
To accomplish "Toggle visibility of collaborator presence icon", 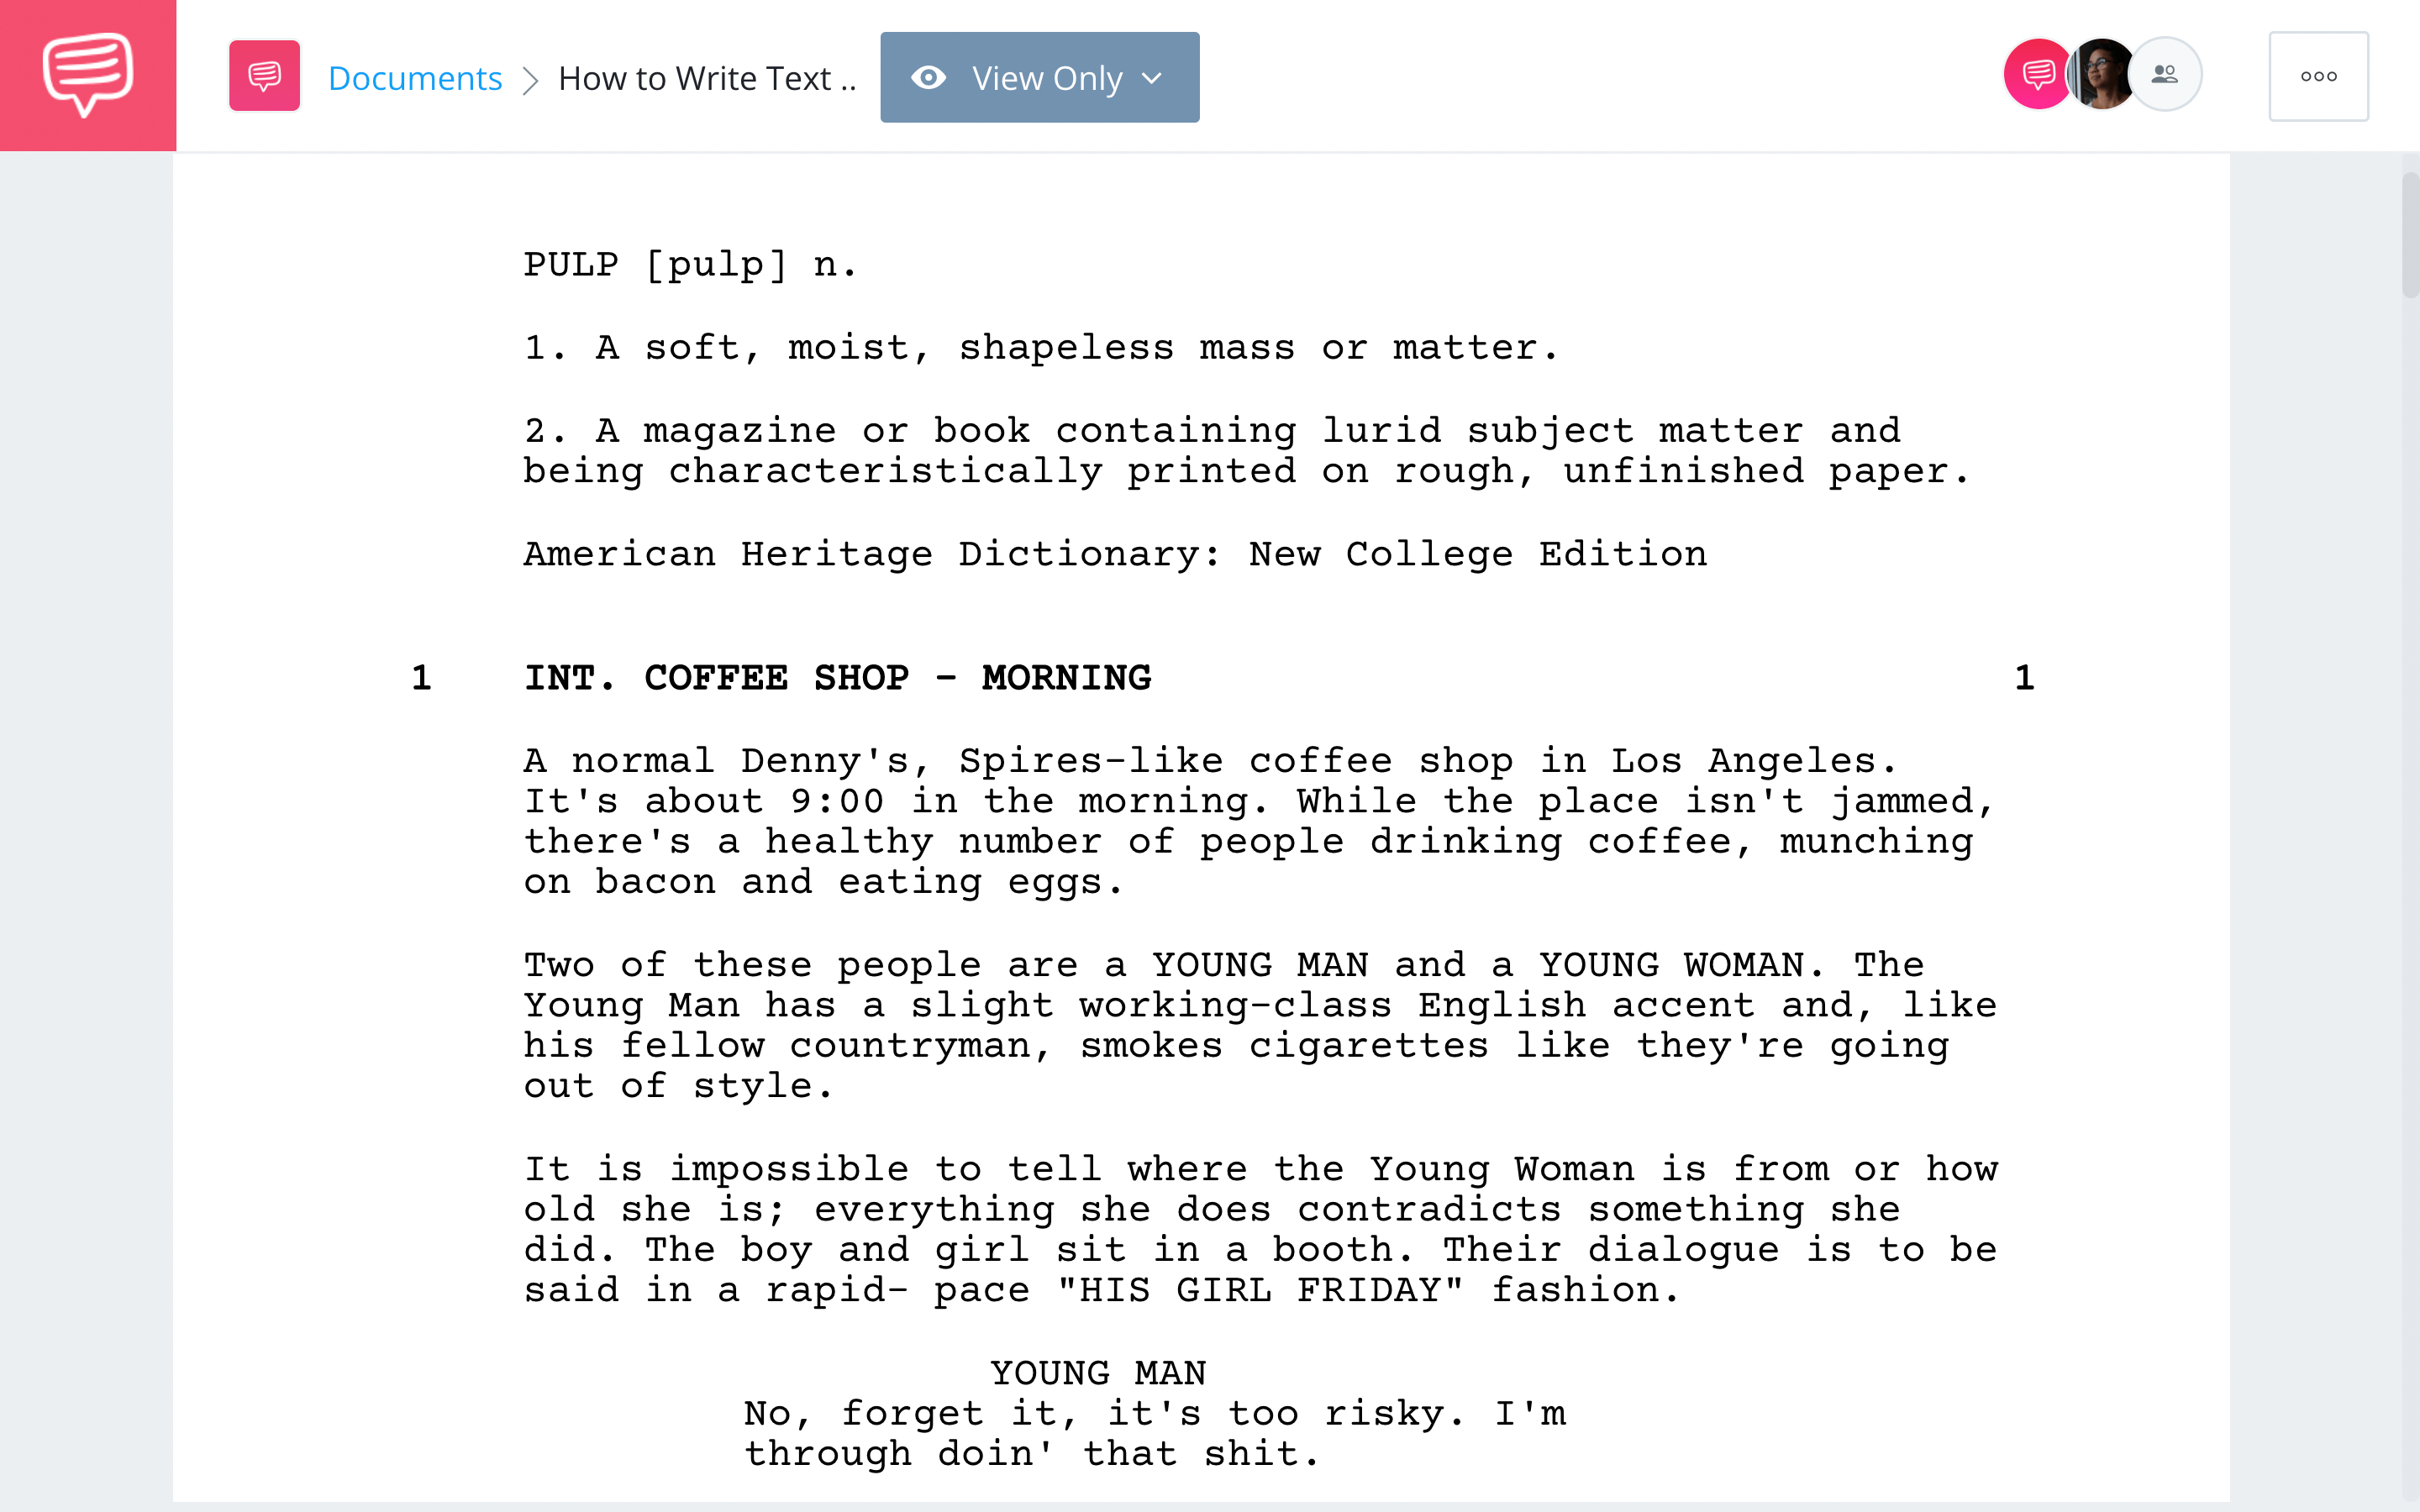I will coord(2164,73).
